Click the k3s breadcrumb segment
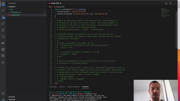 pyautogui.click(x=50, y=7)
